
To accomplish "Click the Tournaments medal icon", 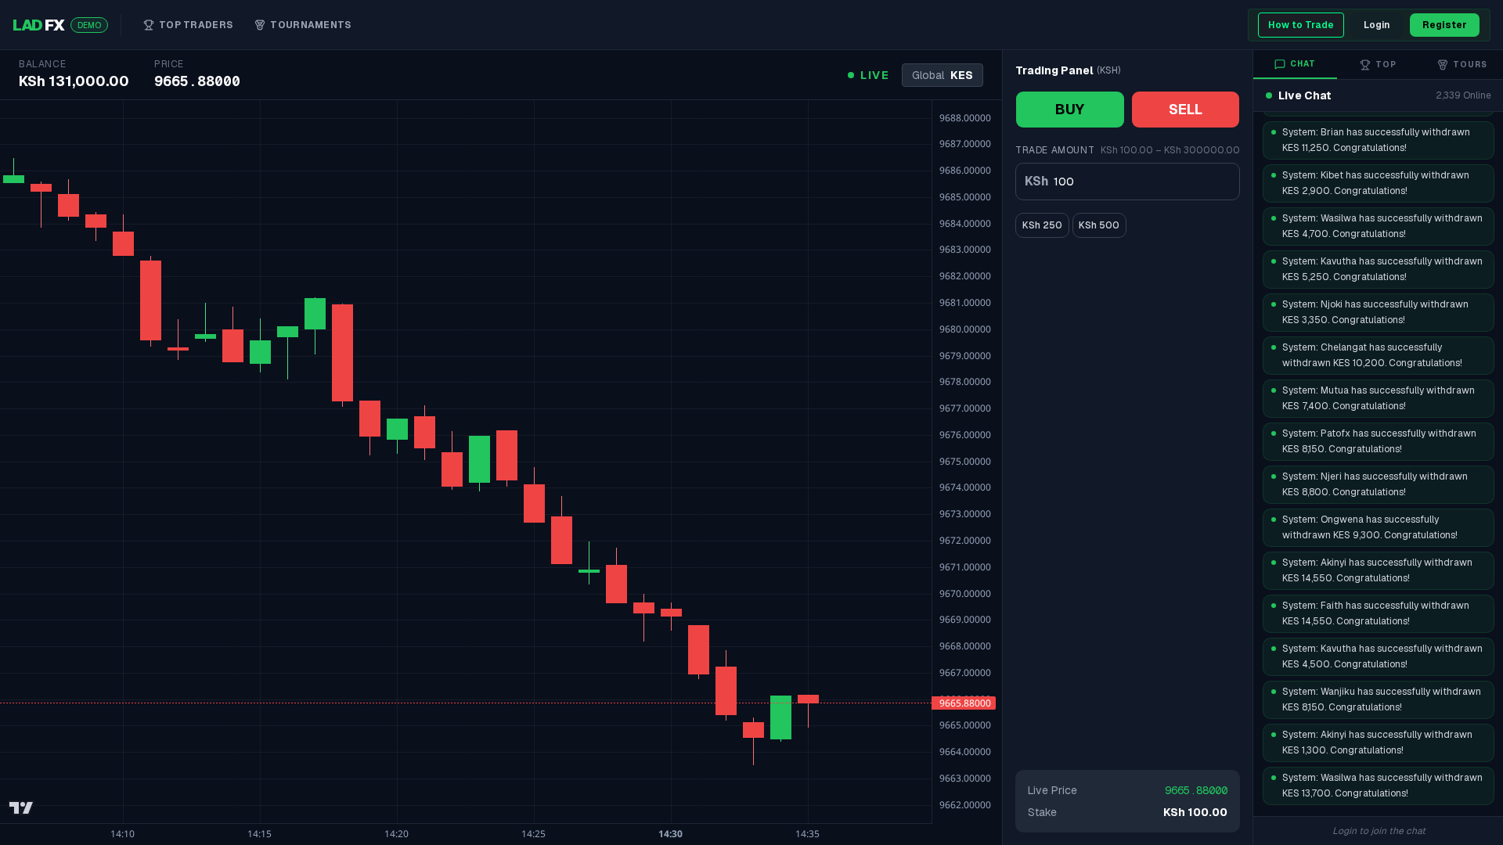I will 260,25.
